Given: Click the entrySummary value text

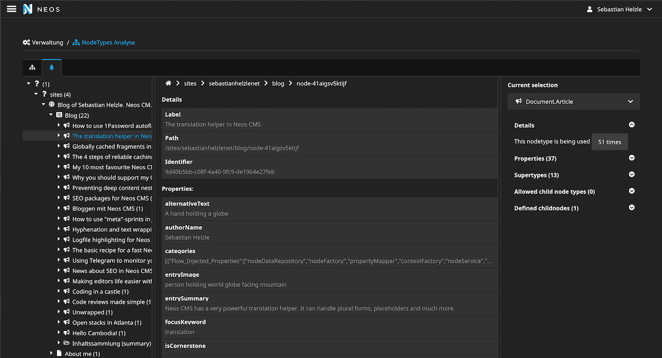Looking at the screenshot, I should [310, 308].
